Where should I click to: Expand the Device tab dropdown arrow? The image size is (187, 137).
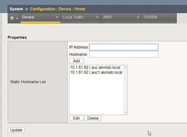pyautogui.click(x=57, y=17)
